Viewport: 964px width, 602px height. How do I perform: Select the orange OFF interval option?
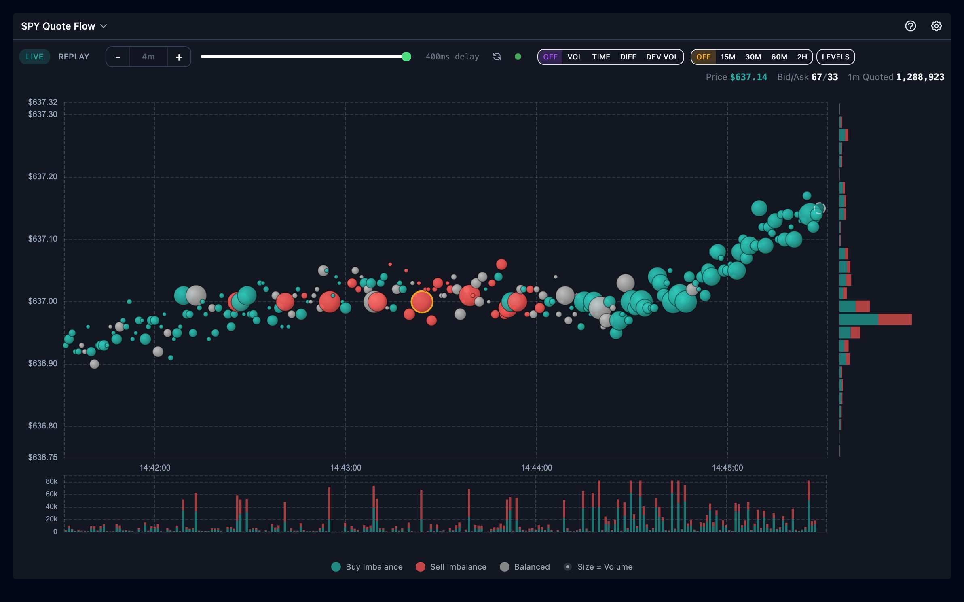(703, 57)
